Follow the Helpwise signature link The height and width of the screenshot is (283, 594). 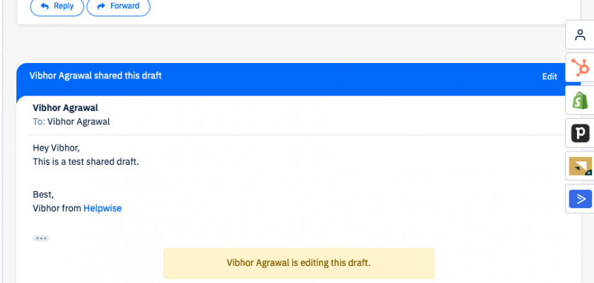pos(103,209)
